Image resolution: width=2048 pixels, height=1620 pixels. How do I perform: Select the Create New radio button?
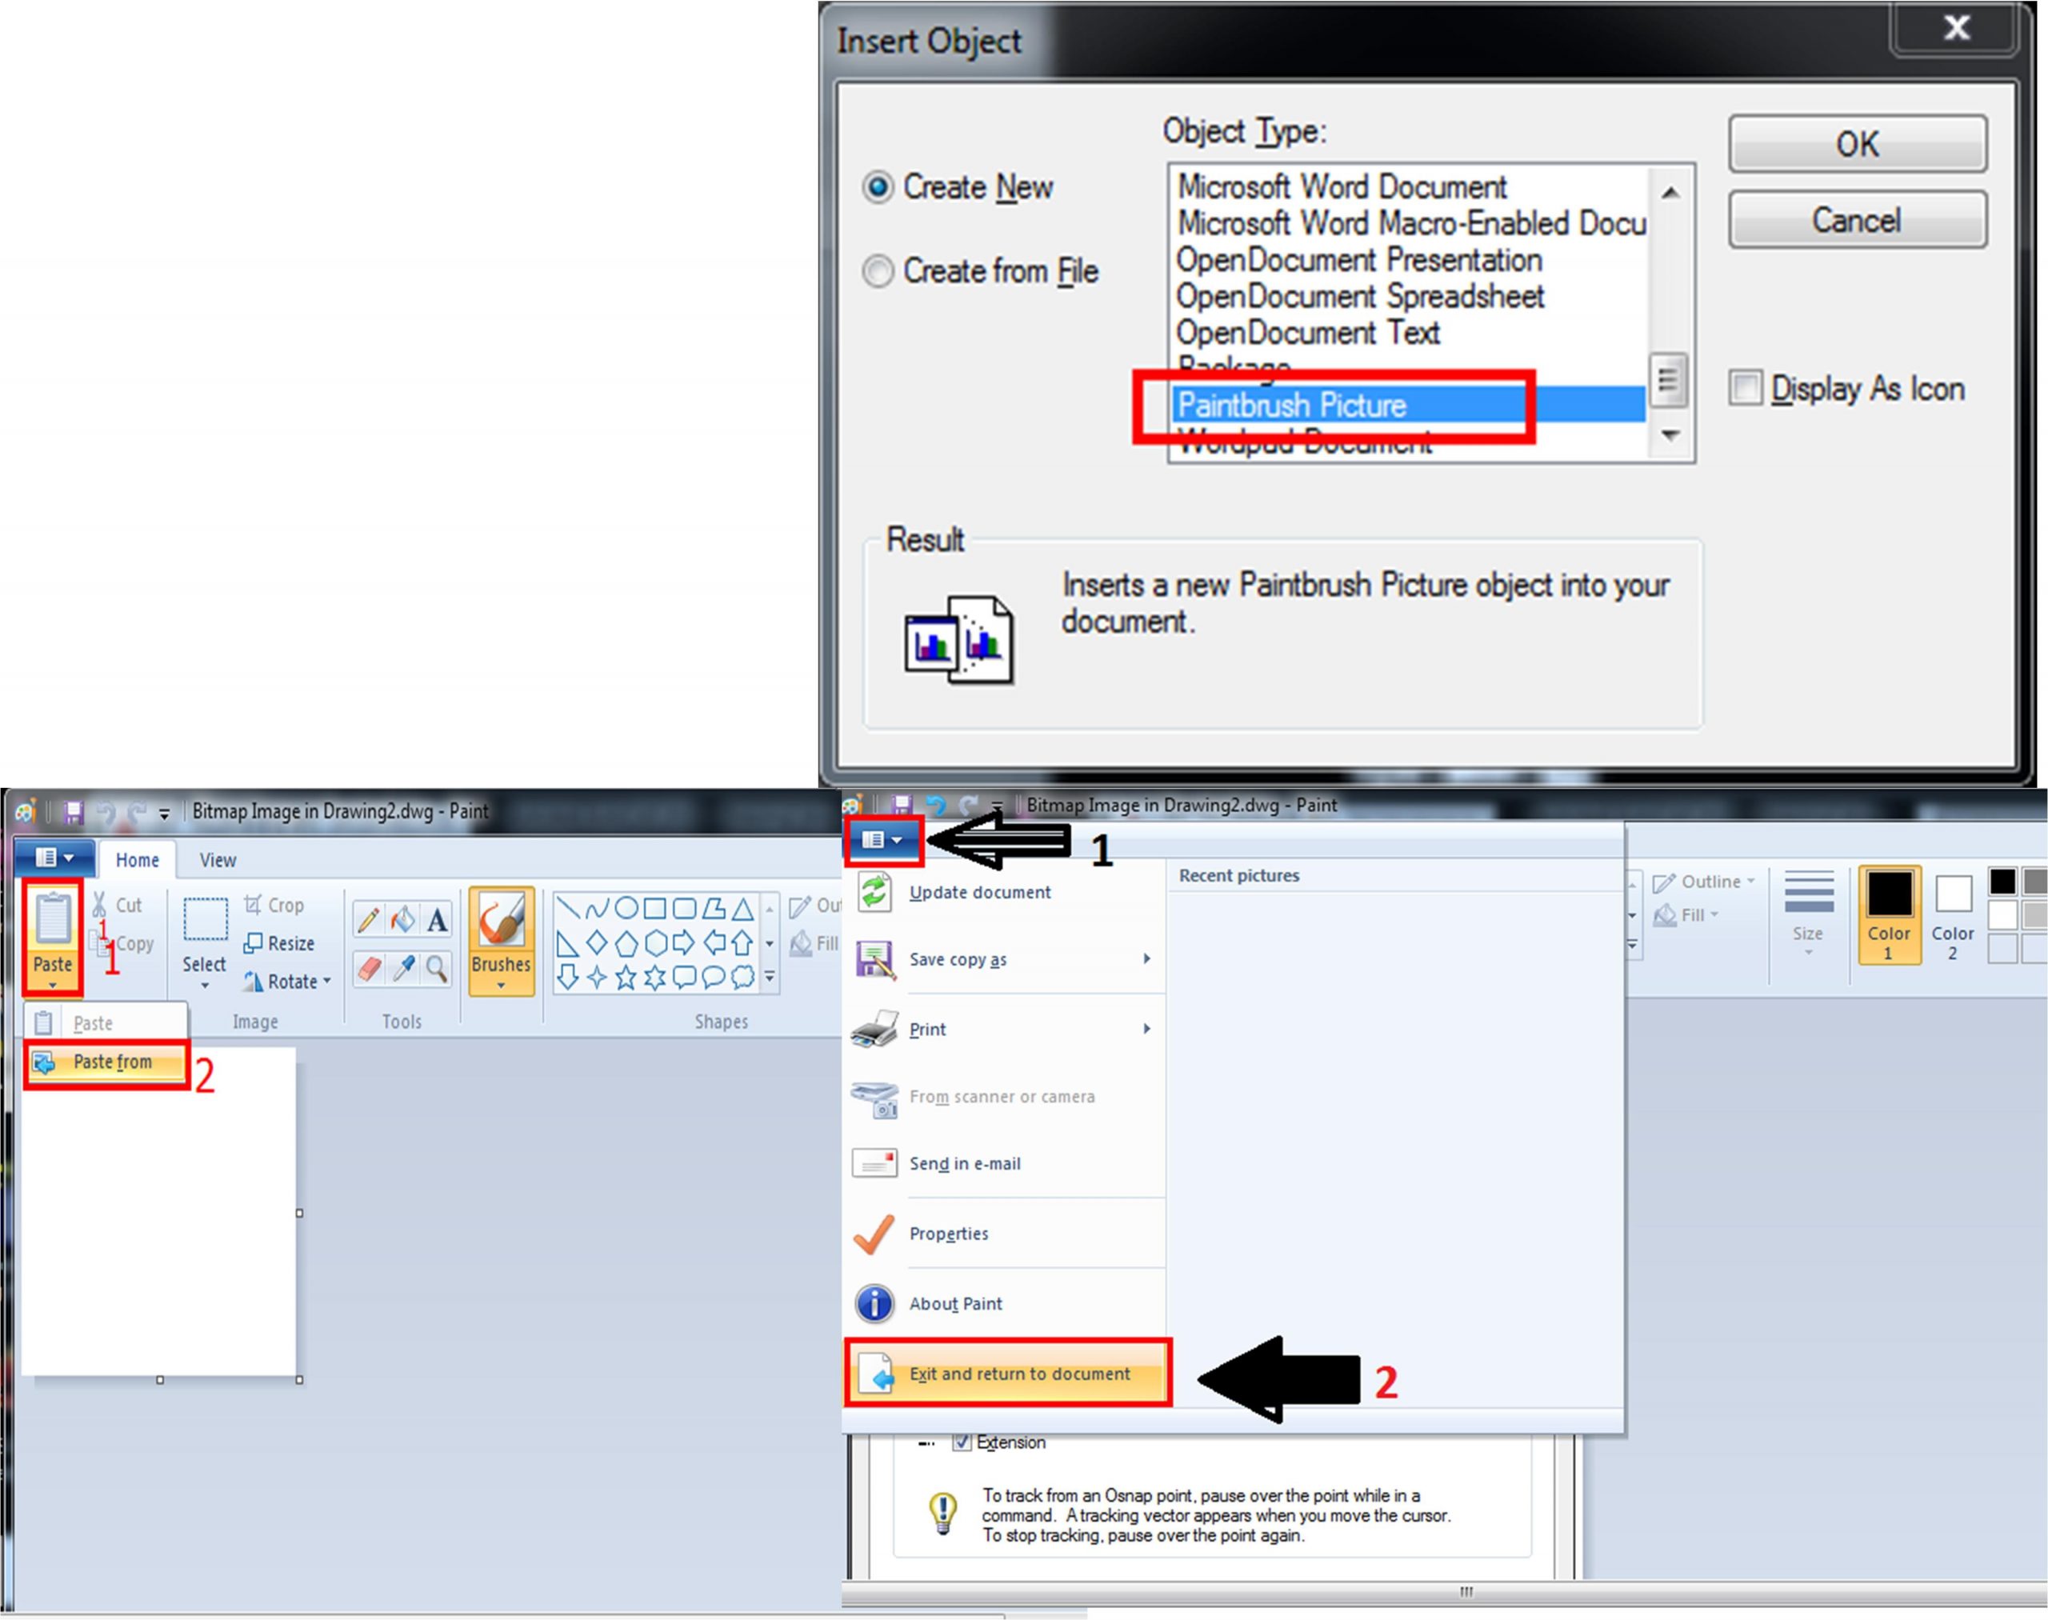click(x=878, y=187)
